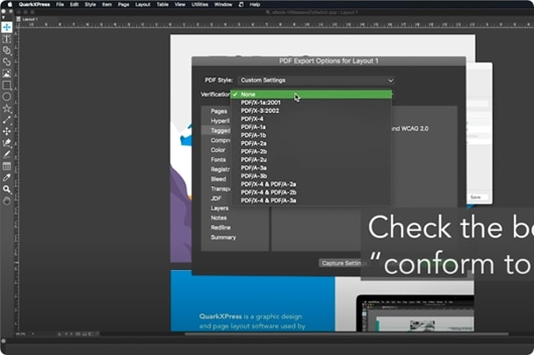Choose the plain PDF/A-2b option
The width and height of the screenshot is (534, 355).
[x=311, y=152]
